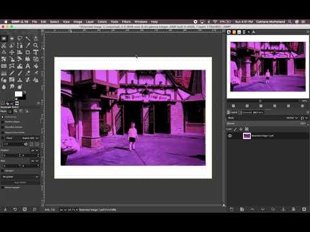Select the Smudge tool
The width and height of the screenshot is (310, 232).
click(x=12, y=87)
